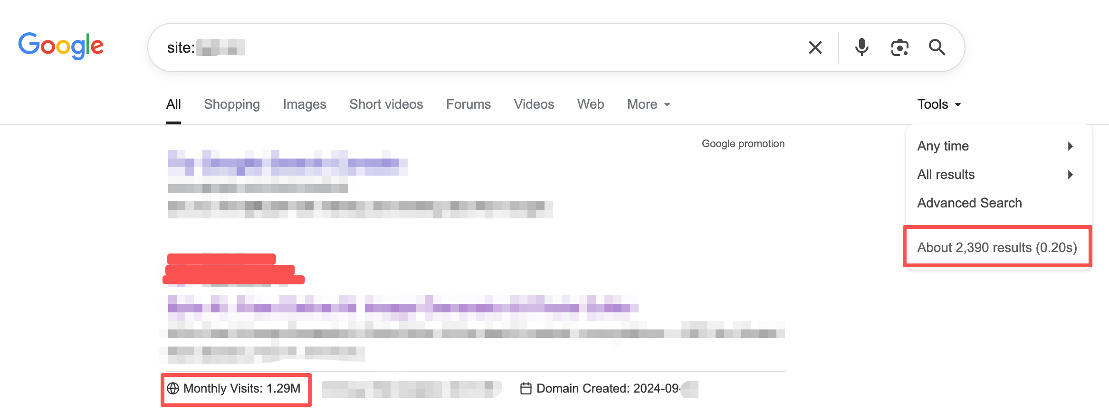The height and width of the screenshot is (413, 1109).
Task: Click the globe icon beside Monthly Visits
Action: pyautogui.click(x=173, y=388)
